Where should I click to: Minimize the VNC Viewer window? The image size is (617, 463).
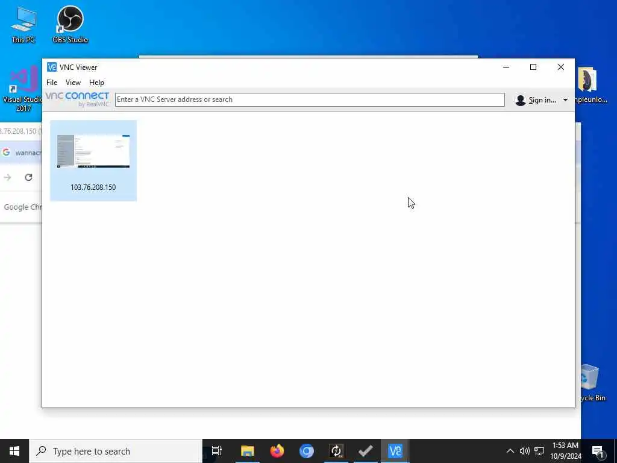click(x=506, y=67)
